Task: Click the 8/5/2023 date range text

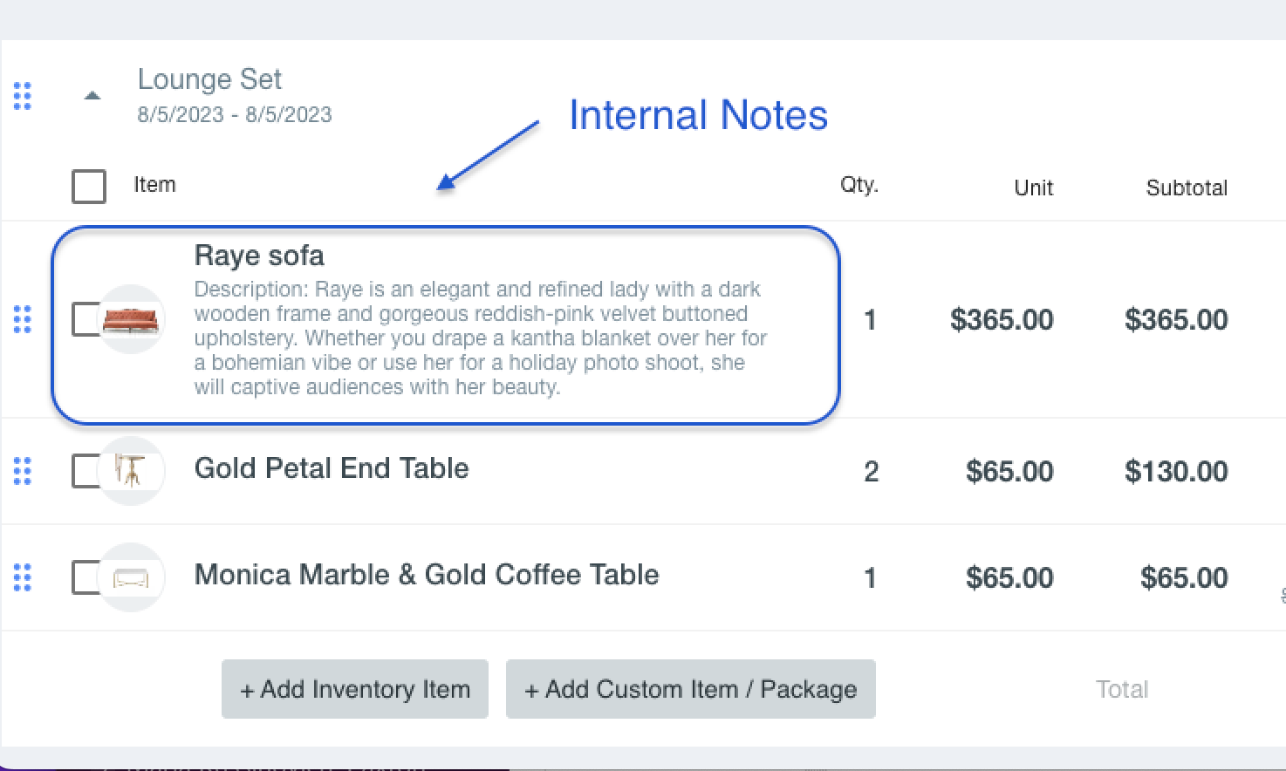Action: pyautogui.click(x=235, y=115)
